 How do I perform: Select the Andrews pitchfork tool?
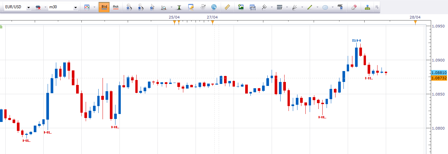[264, 7]
